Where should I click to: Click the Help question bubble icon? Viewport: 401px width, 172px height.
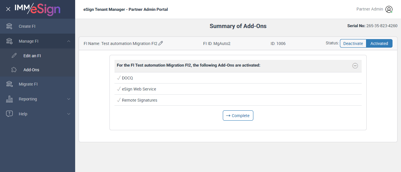coord(9,114)
